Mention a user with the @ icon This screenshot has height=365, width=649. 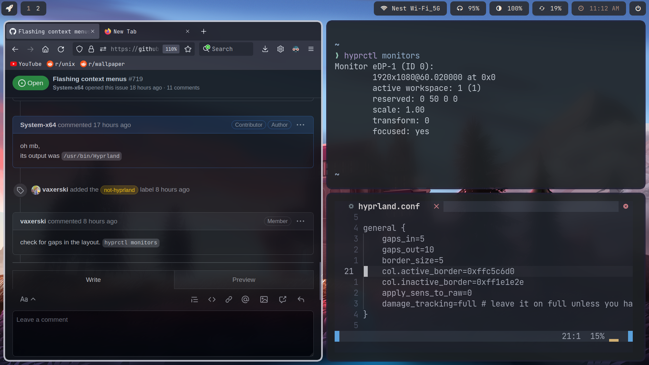coord(245,299)
